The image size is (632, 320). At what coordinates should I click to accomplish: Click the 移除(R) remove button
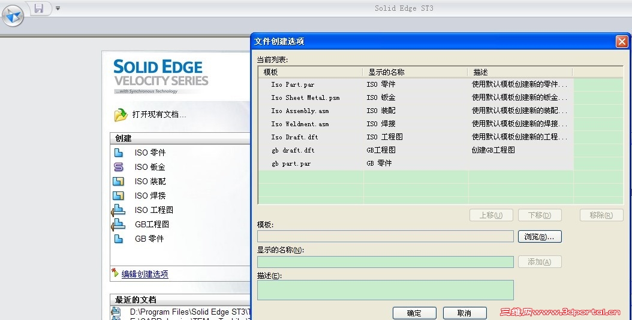[x=601, y=215]
